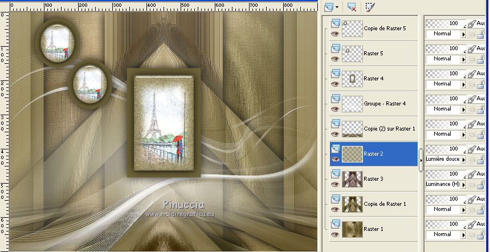Open blend mode dropdown for Copie de Raster 1
This screenshot has width=490, height=252.
[x=463, y=209]
